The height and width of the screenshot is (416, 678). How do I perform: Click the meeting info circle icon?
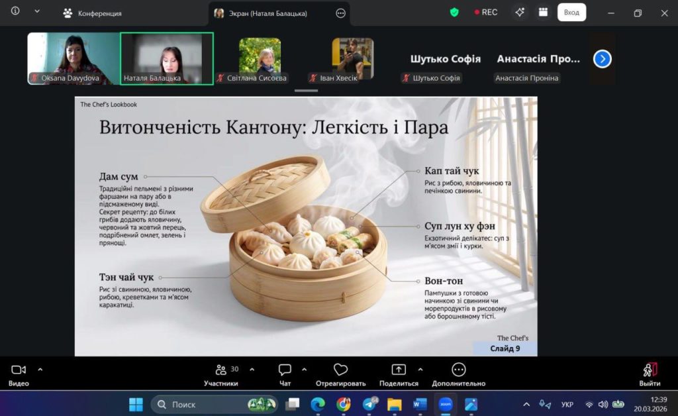click(15, 11)
